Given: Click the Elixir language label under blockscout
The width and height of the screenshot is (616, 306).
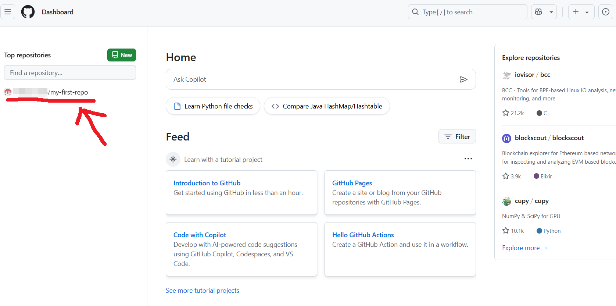Looking at the screenshot, I should (x=546, y=176).
